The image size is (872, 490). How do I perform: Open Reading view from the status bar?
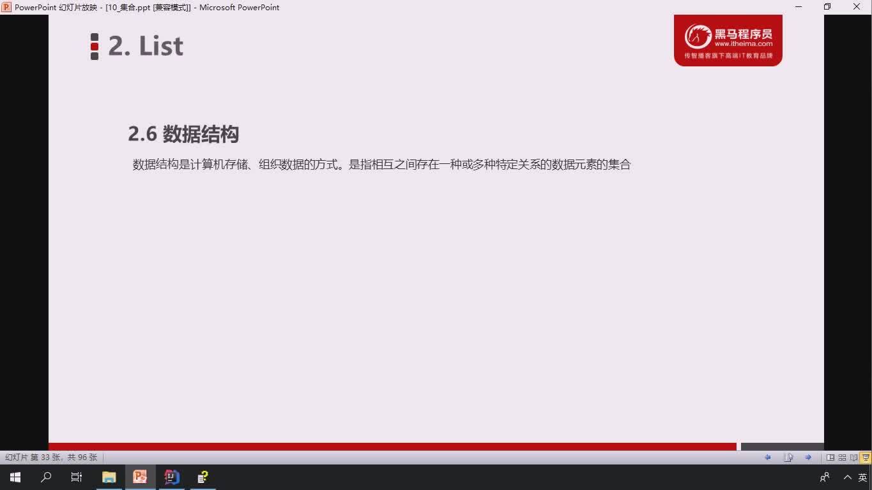tap(854, 457)
